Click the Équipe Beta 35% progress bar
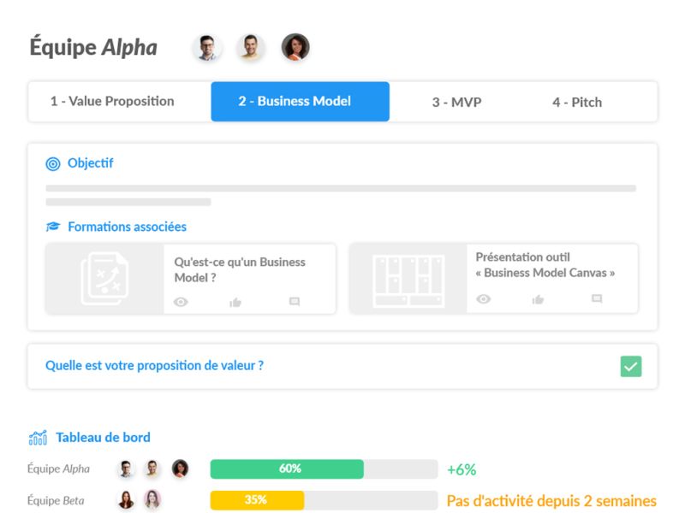 point(324,500)
